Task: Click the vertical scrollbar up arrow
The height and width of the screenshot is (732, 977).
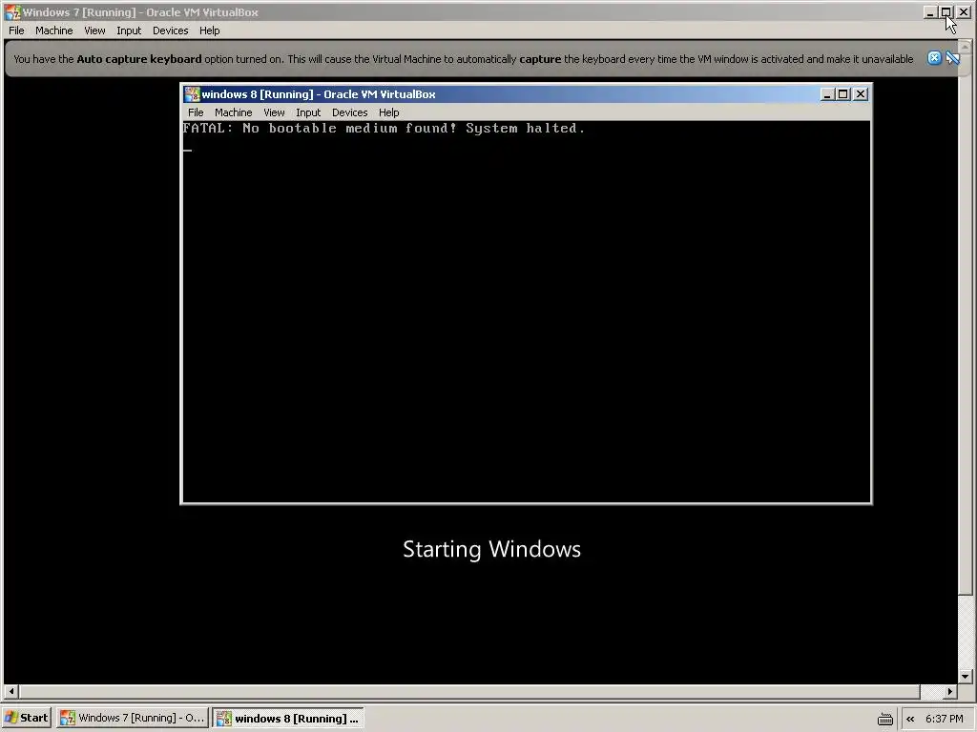Action: pos(966,48)
